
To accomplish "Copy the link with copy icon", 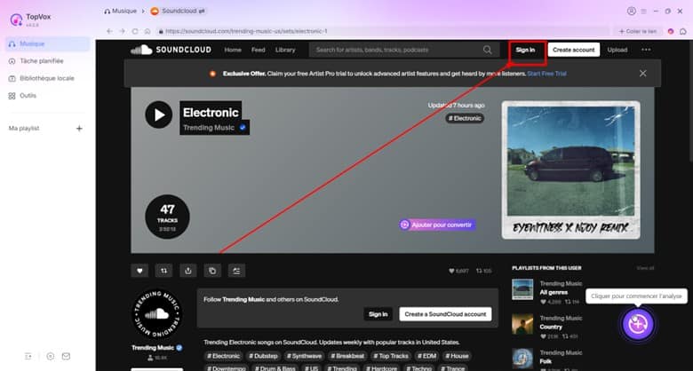I will [x=212, y=271].
